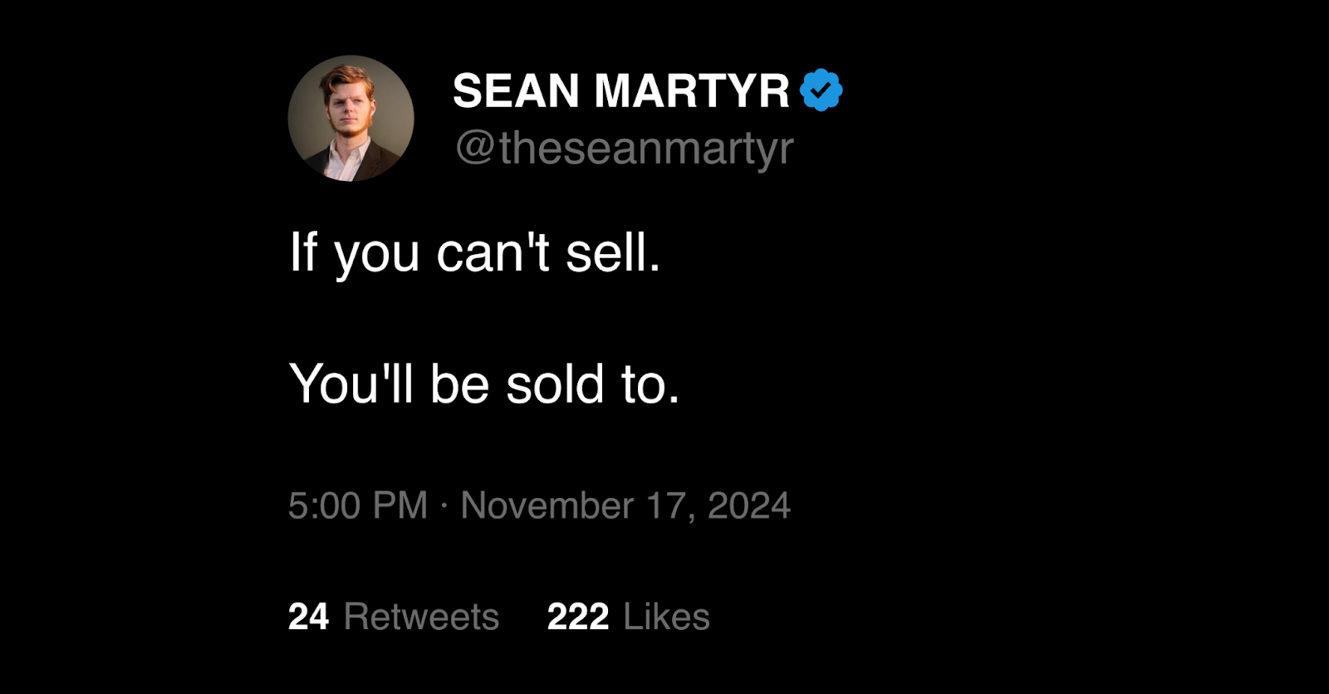Click the November 17, 2024 date
The image size is (1329, 694).
[x=625, y=506]
